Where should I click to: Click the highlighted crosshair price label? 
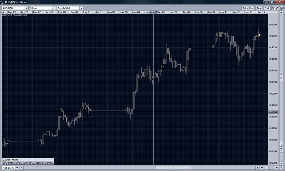point(273,112)
